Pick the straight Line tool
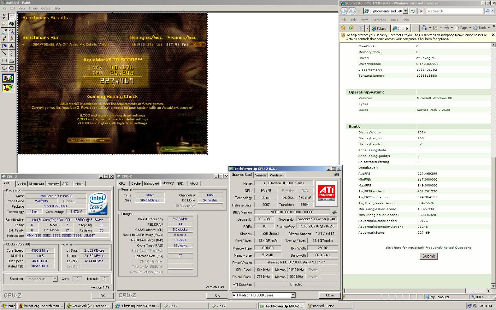Image resolution: width=496 pixels, height=310 pixels. pyautogui.click(x=4, y=53)
